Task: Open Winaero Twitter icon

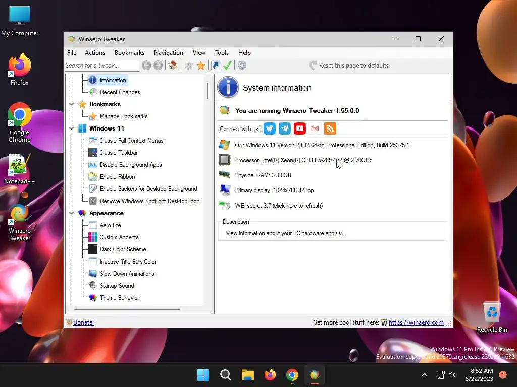Action: point(270,128)
